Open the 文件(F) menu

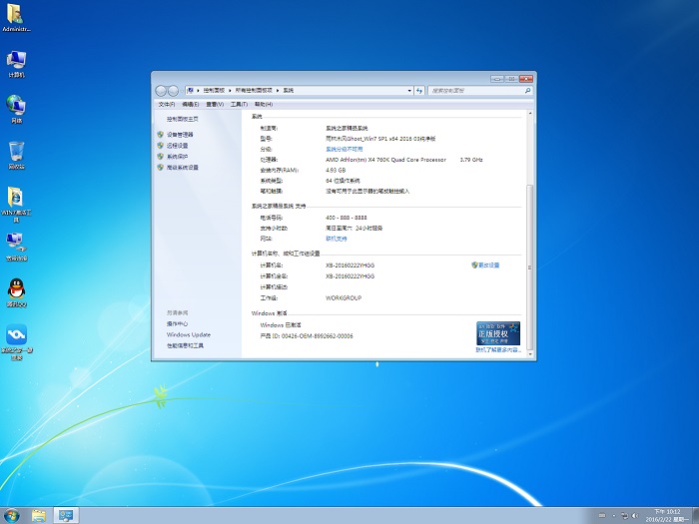pyautogui.click(x=166, y=104)
